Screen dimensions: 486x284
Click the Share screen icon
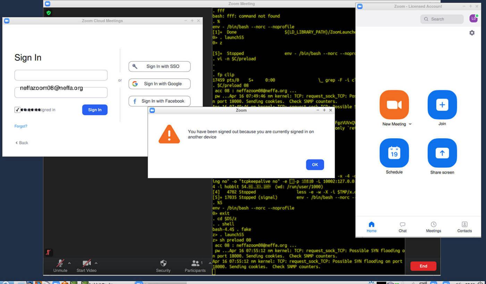point(442,153)
